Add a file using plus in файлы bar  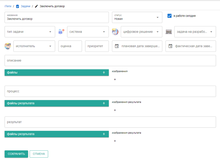pyautogui.click(x=104, y=72)
